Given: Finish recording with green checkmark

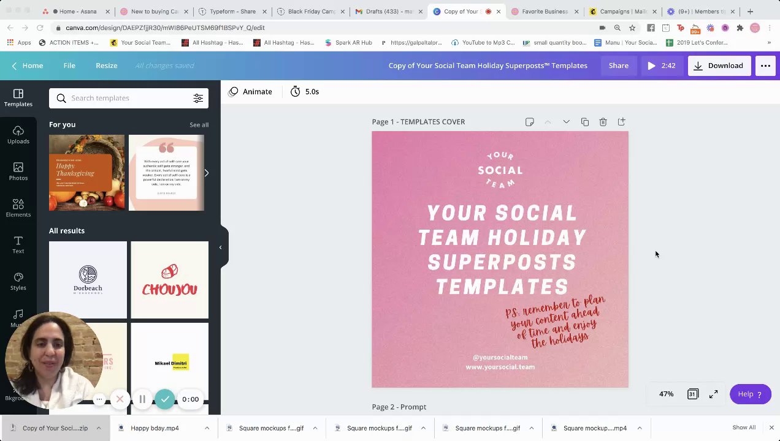Looking at the screenshot, I should point(165,399).
